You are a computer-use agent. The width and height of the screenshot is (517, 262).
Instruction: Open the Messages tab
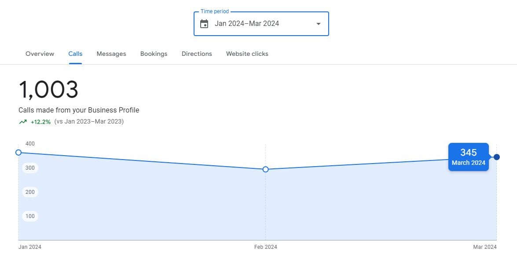(111, 54)
